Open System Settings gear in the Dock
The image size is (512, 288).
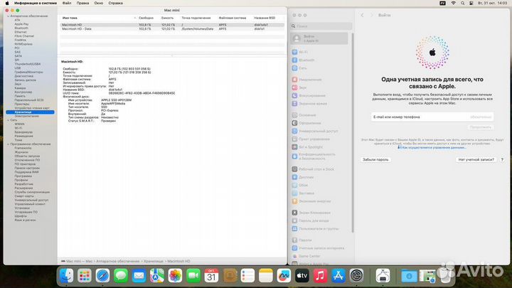(356, 276)
